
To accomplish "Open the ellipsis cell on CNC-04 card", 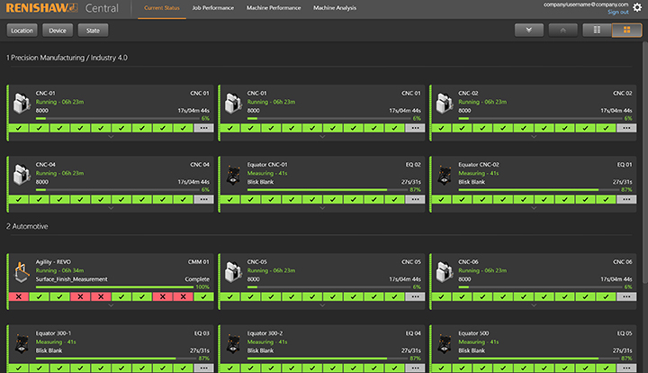I will (x=203, y=199).
